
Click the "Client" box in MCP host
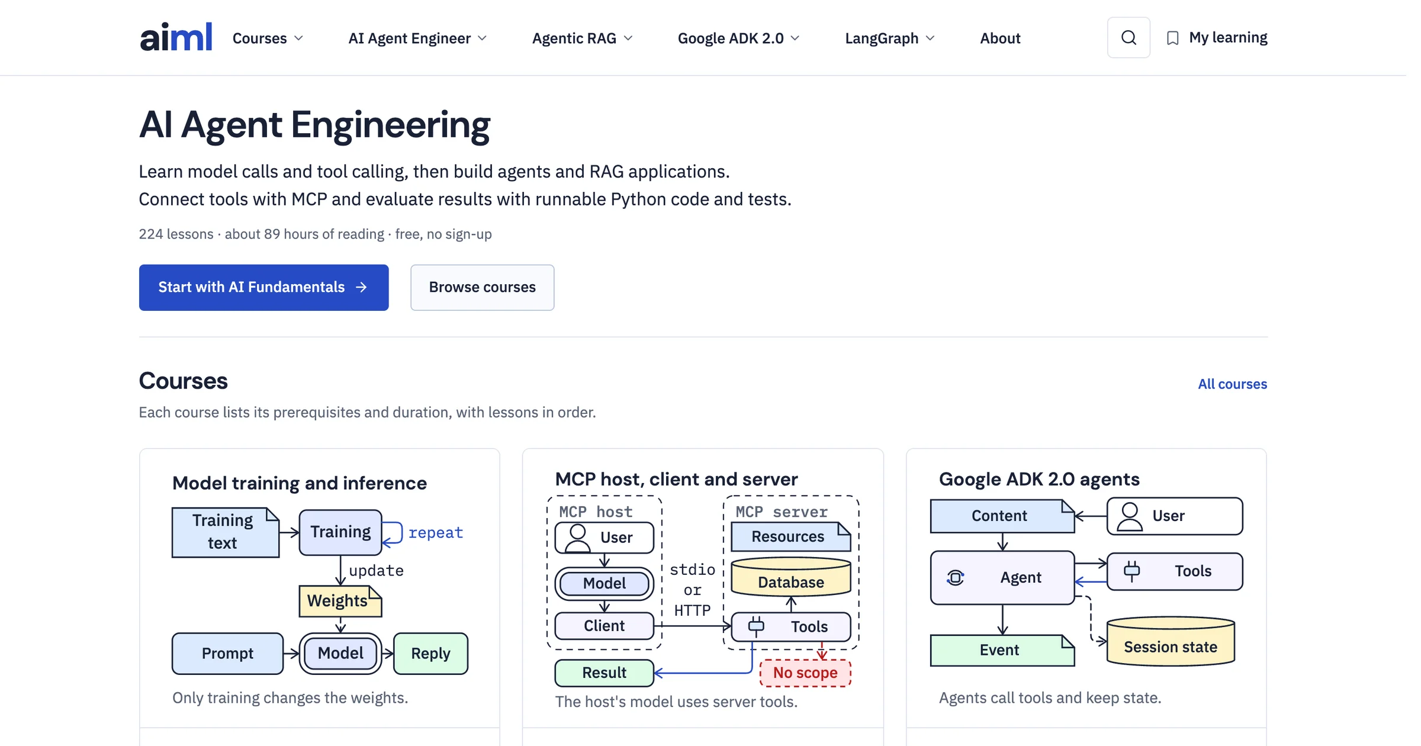point(604,626)
